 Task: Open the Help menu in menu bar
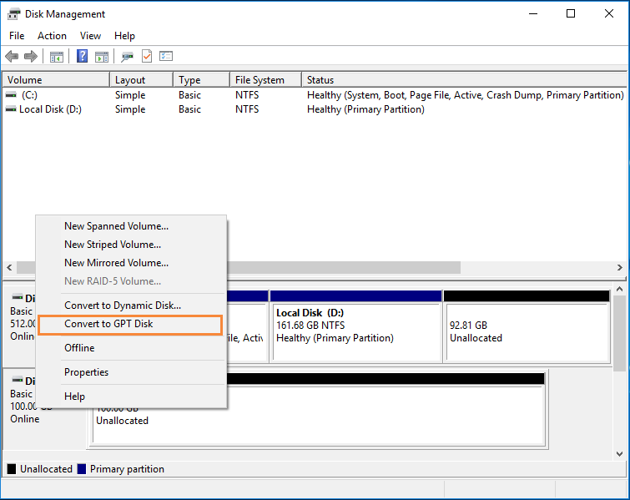tap(124, 36)
